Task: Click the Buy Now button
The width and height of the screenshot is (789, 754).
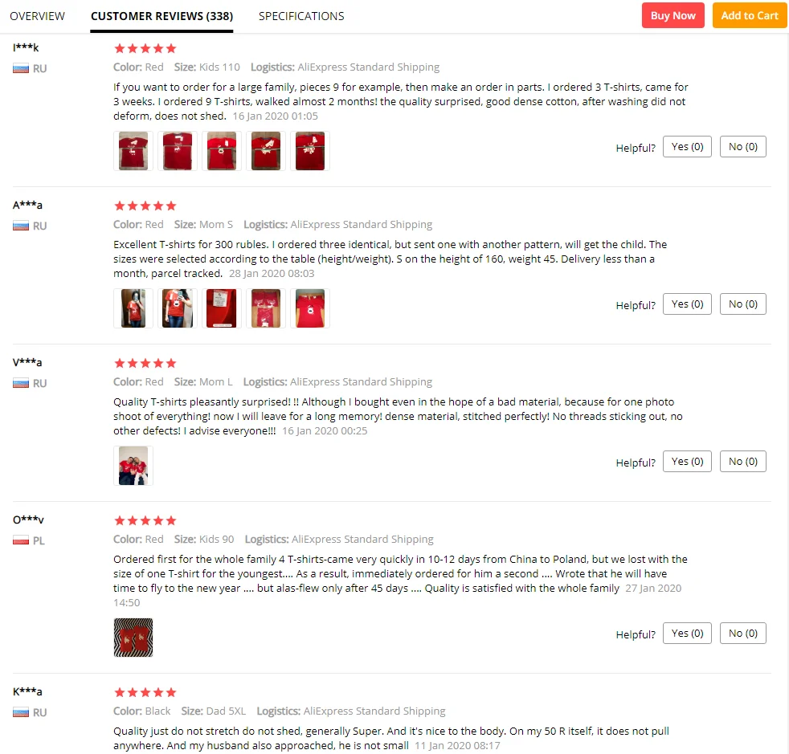Action: tap(672, 15)
